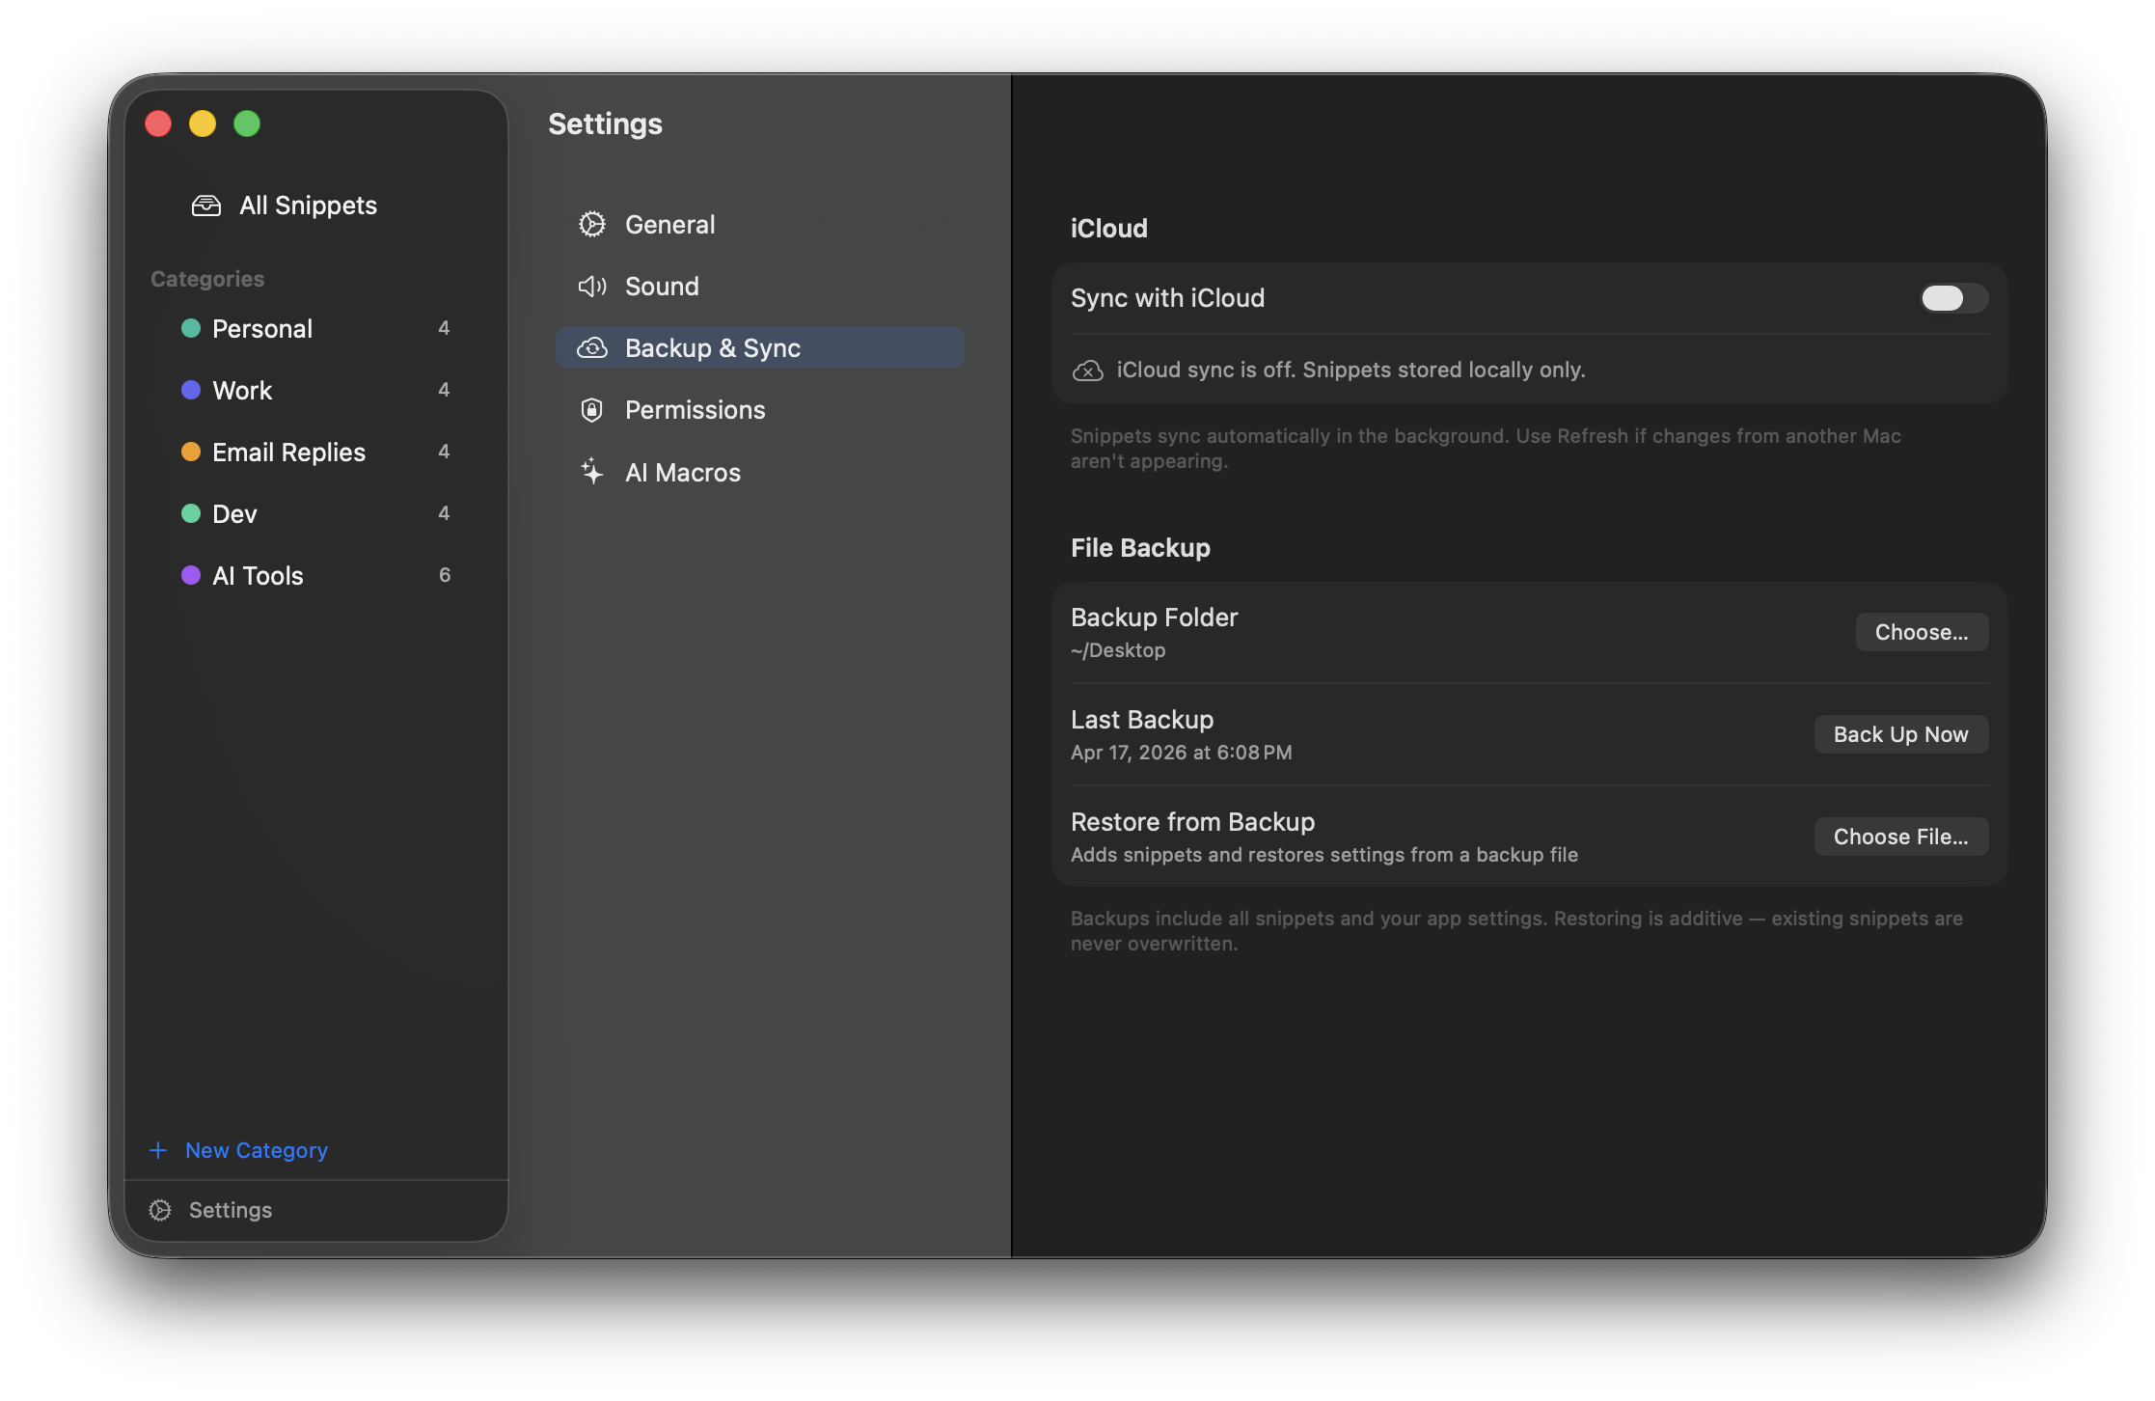Click the Backup & Sync cloud icon

click(591, 347)
